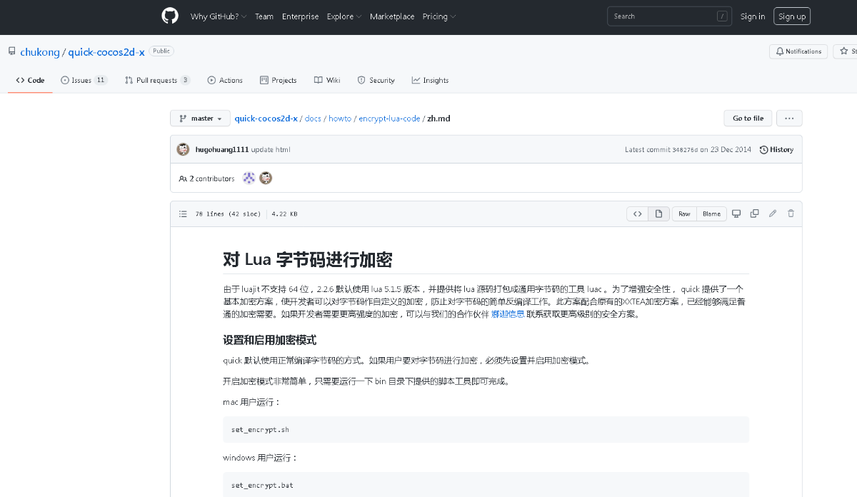The width and height of the screenshot is (857, 497).
Task: Click the search slash shortcut icon
Action: coord(723,16)
